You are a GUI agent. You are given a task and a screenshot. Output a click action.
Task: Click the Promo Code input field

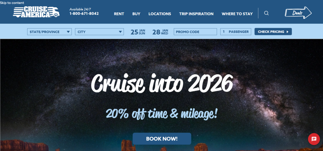[x=195, y=32]
